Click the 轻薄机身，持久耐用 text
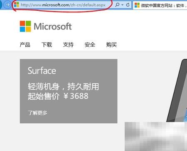The width and height of the screenshot is (187, 151). click(64, 86)
